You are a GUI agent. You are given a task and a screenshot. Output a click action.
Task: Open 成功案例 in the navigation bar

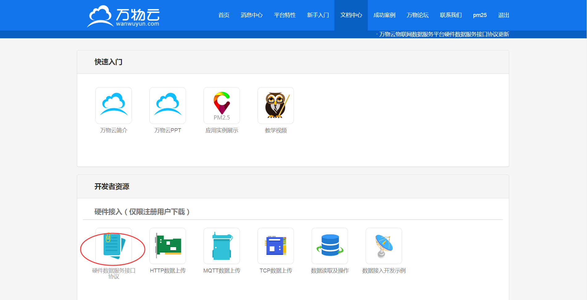coord(384,15)
